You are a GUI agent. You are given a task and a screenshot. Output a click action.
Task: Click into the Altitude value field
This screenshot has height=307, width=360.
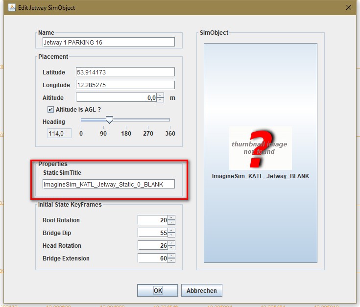coord(116,97)
